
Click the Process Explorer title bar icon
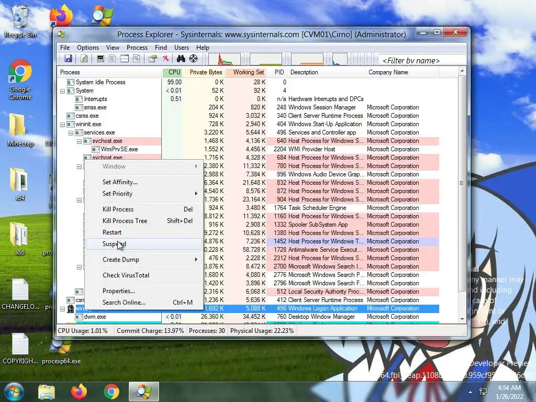coord(62,34)
